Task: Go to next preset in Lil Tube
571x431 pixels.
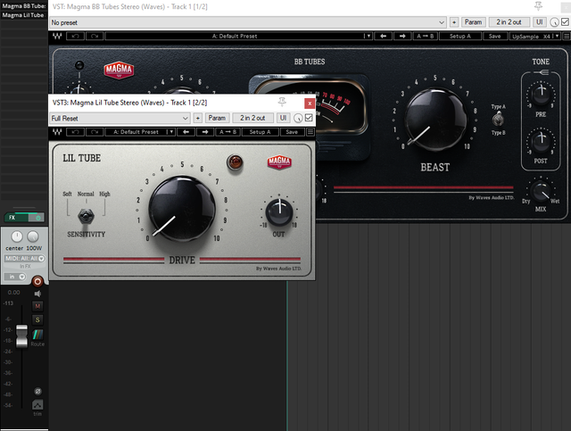Action: click(x=205, y=132)
